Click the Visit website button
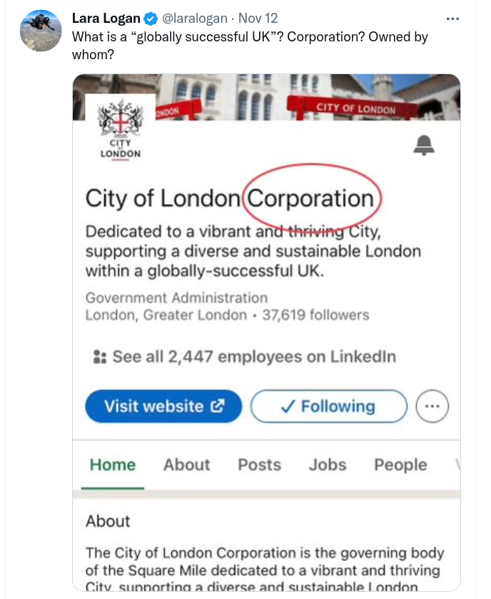Screen dimensions: 491x599 click(x=163, y=406)
